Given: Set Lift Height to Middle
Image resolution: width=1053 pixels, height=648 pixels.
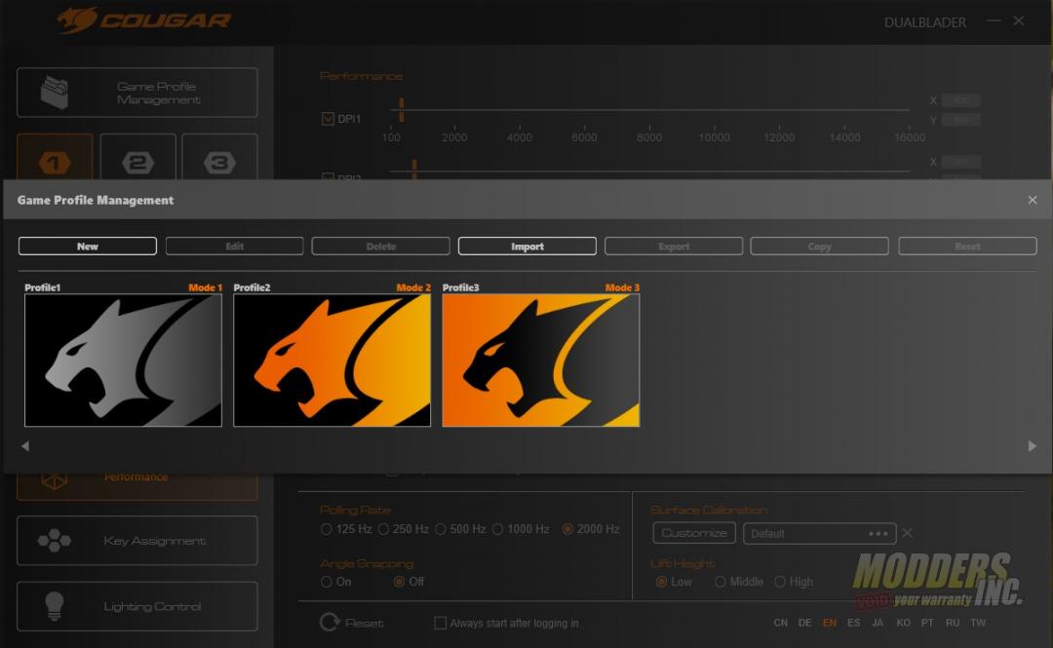Looking at the screenshot, I should [x=720, y=582].
